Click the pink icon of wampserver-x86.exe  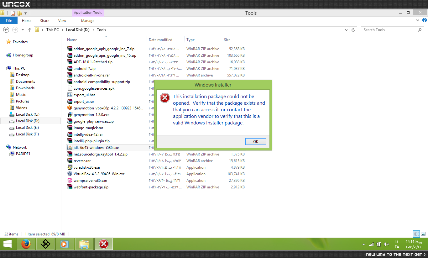[x=70, y=181]
